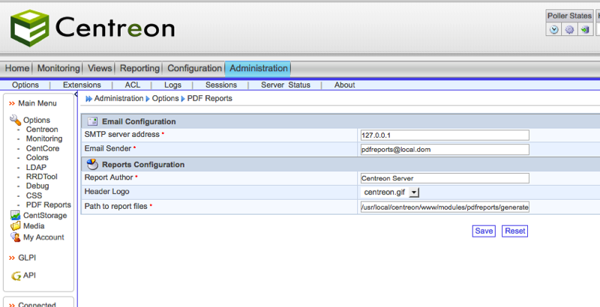600x307 pixels.
Task: Select the Extensions submenu item
Action: 82,85
